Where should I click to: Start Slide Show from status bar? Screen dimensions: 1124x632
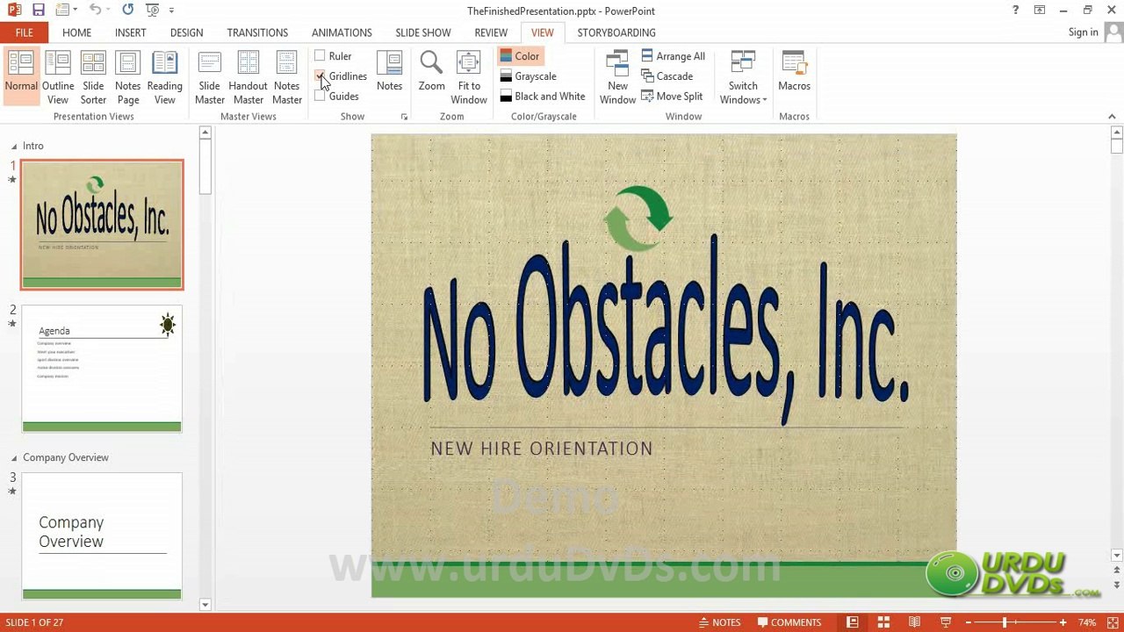(946, 622)
